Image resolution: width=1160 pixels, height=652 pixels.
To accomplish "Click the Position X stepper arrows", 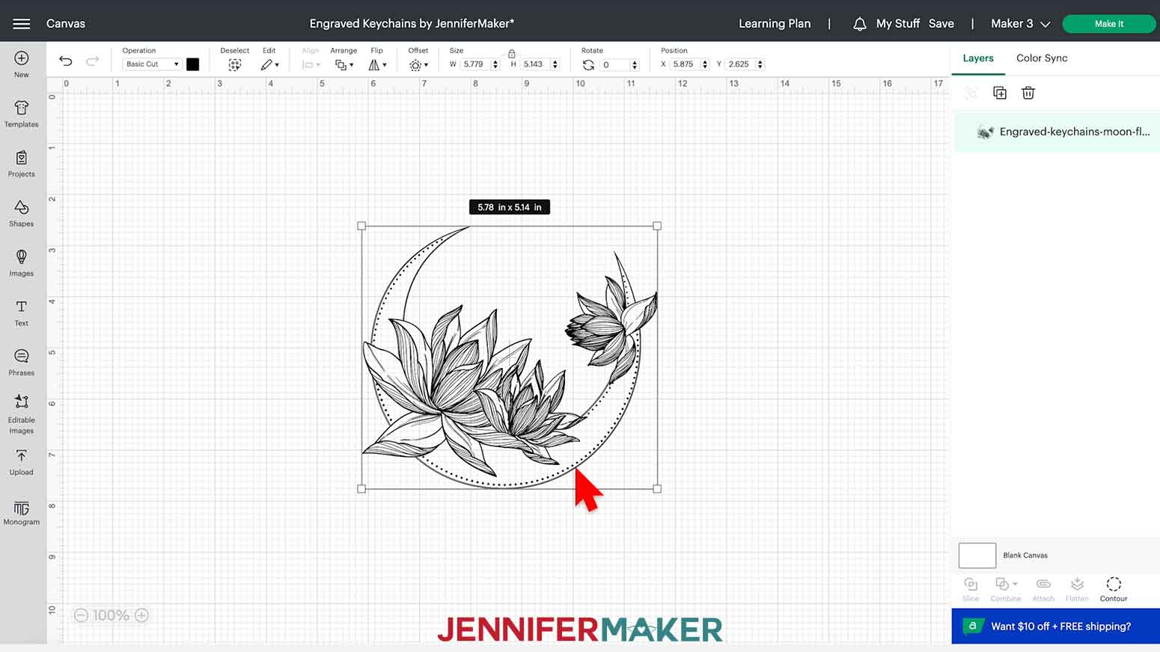I will click(705, 65).
